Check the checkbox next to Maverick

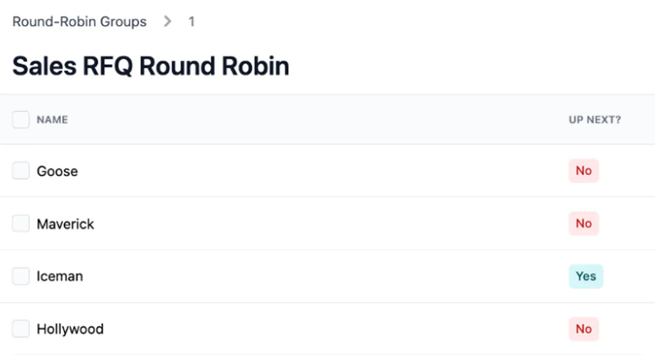21,223
